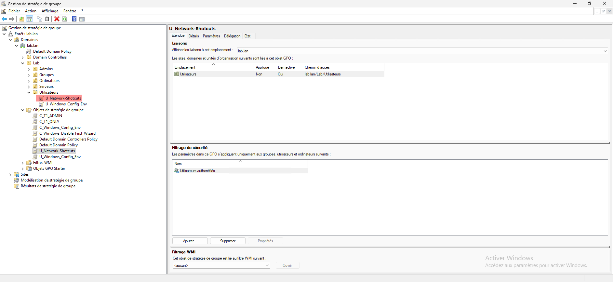Image resolution: width=613 pixels, height=282 pixels.
Task: Click the Ouvrir button next to WMI filter
Action: pyautogui.click(x=287, y=265)
